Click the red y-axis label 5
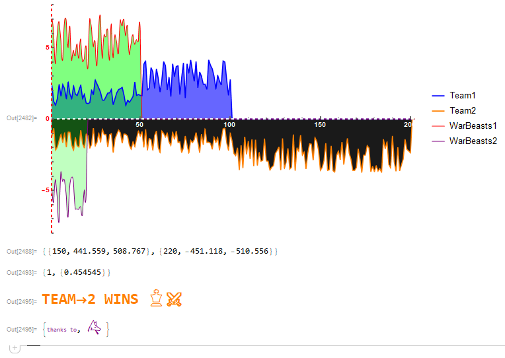Image resolution: width=505 pixels, height=358 pixels. click(48, 48)
